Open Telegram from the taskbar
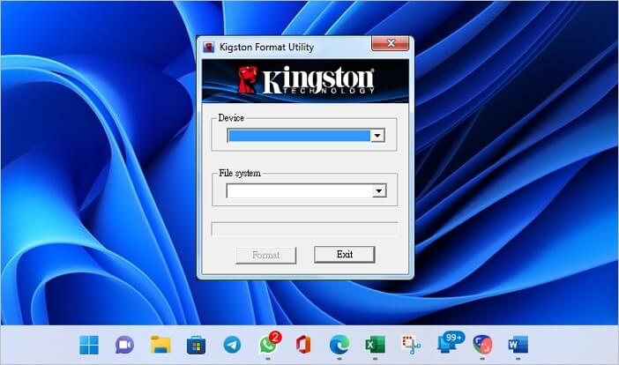The image size is (619, 365). 232,344
